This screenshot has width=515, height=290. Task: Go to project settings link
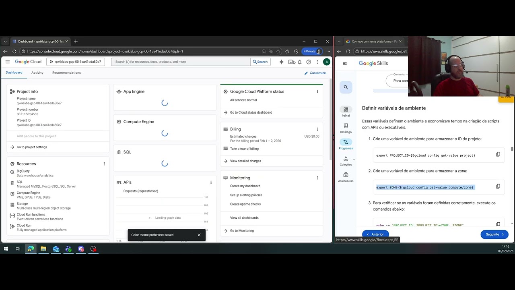[32, 147]
